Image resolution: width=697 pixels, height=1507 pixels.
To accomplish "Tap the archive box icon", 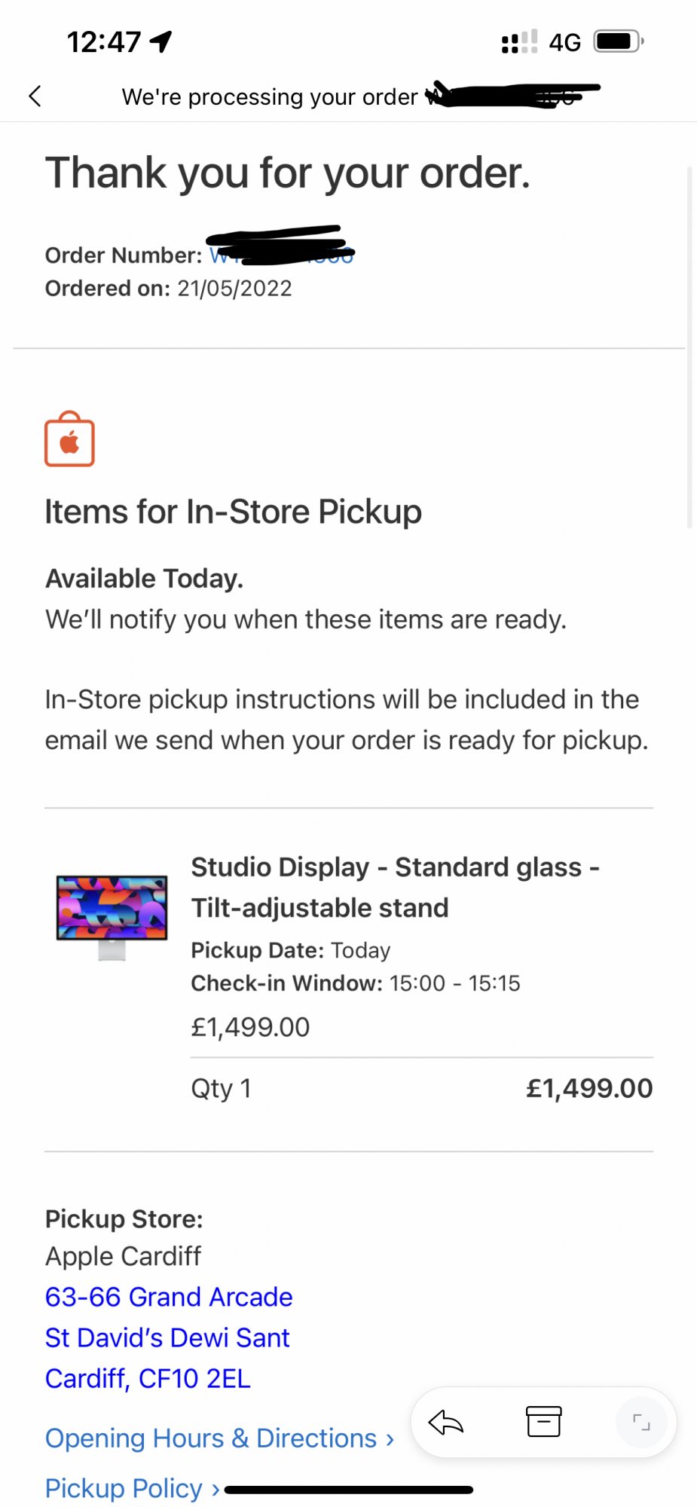I will [543, 1422].
